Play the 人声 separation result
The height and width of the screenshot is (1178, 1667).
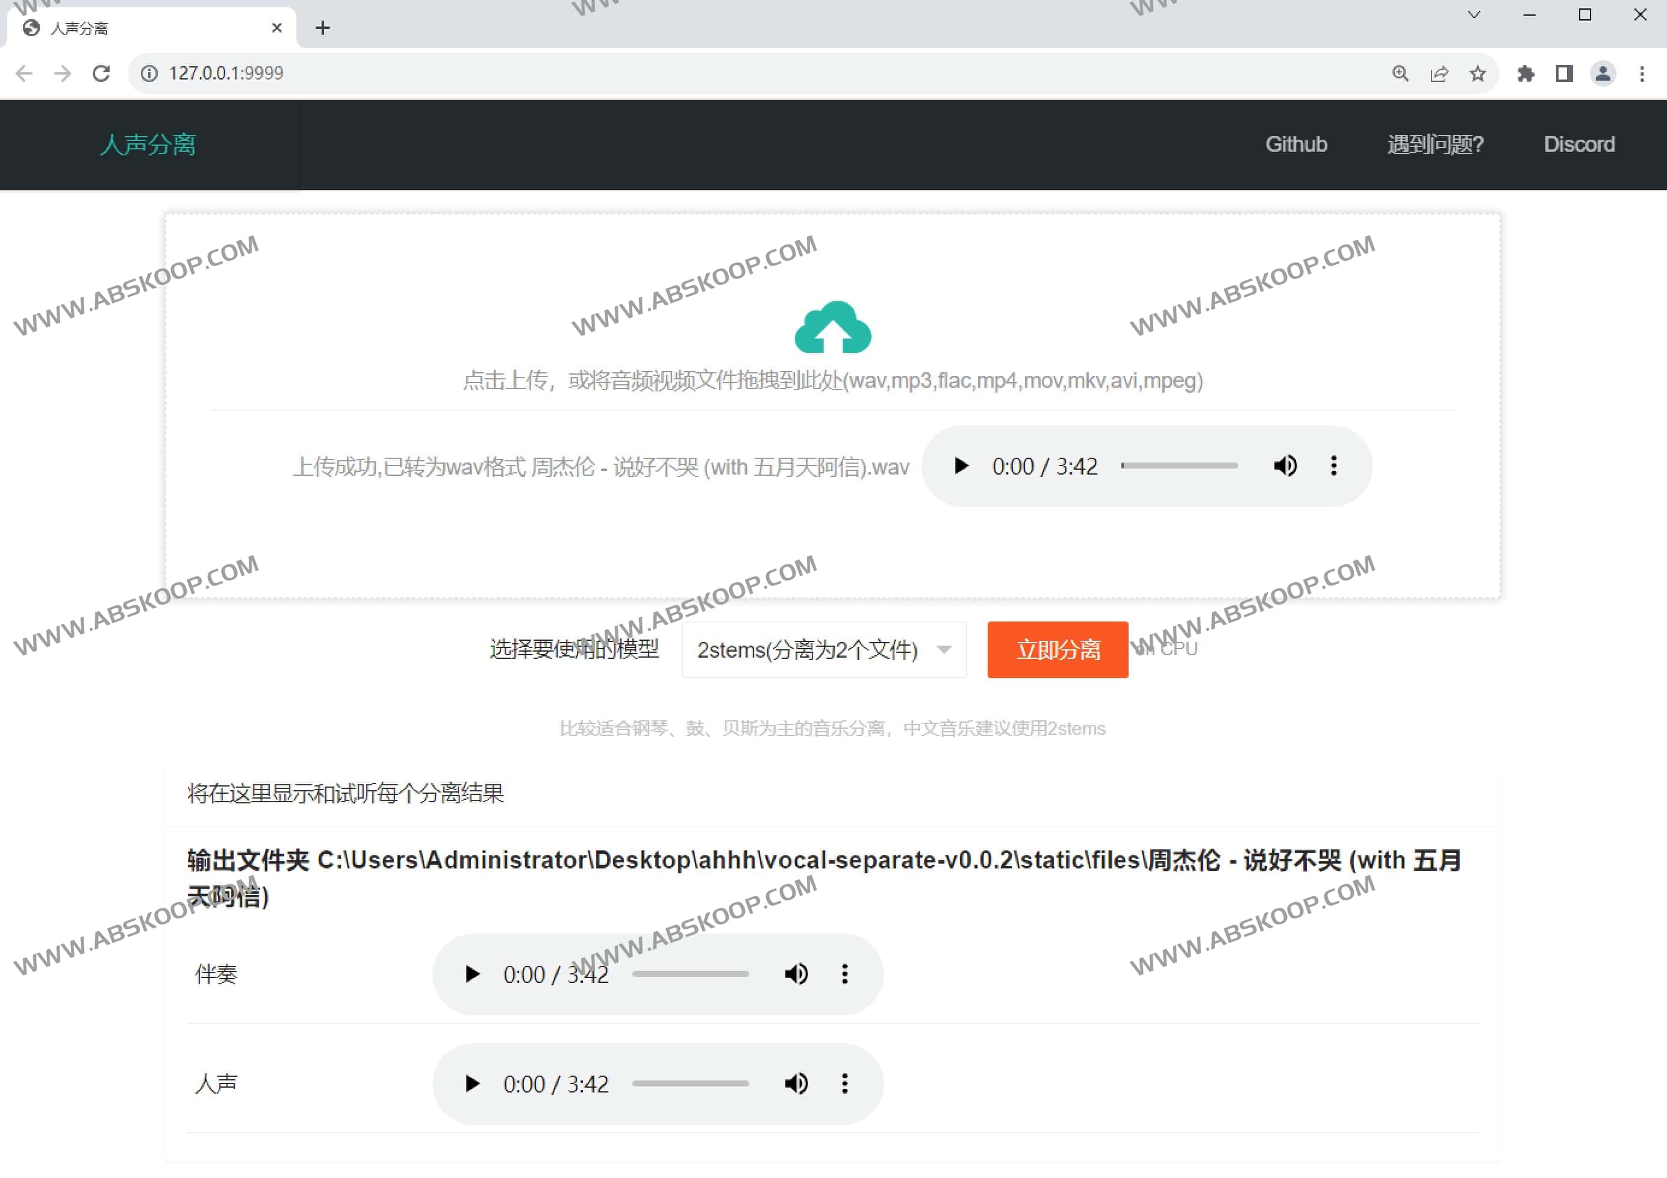click(472, 1083)
